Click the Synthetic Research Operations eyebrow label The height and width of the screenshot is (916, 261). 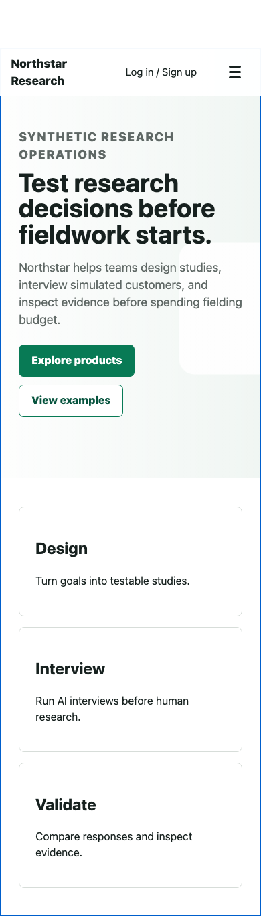click(x=96, y=146)
